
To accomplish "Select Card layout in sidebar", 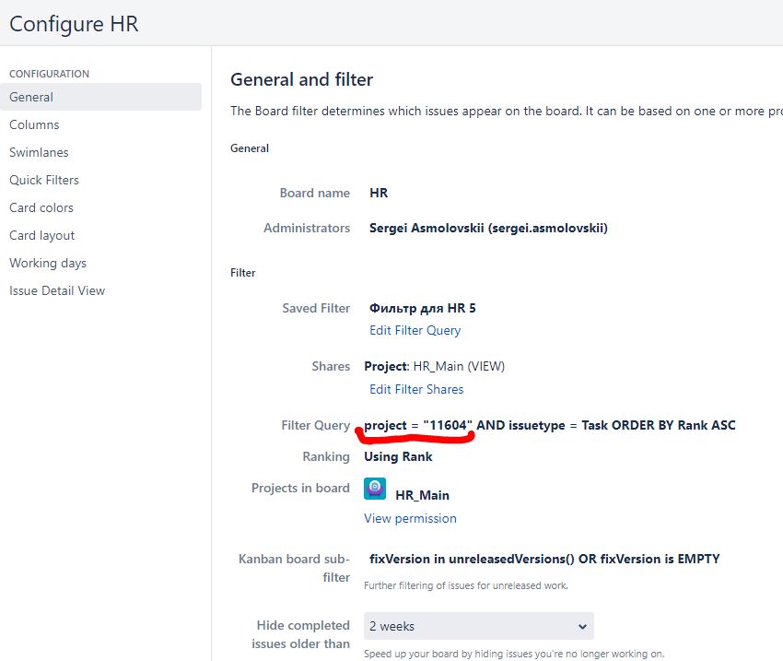I will click(42, 235).
